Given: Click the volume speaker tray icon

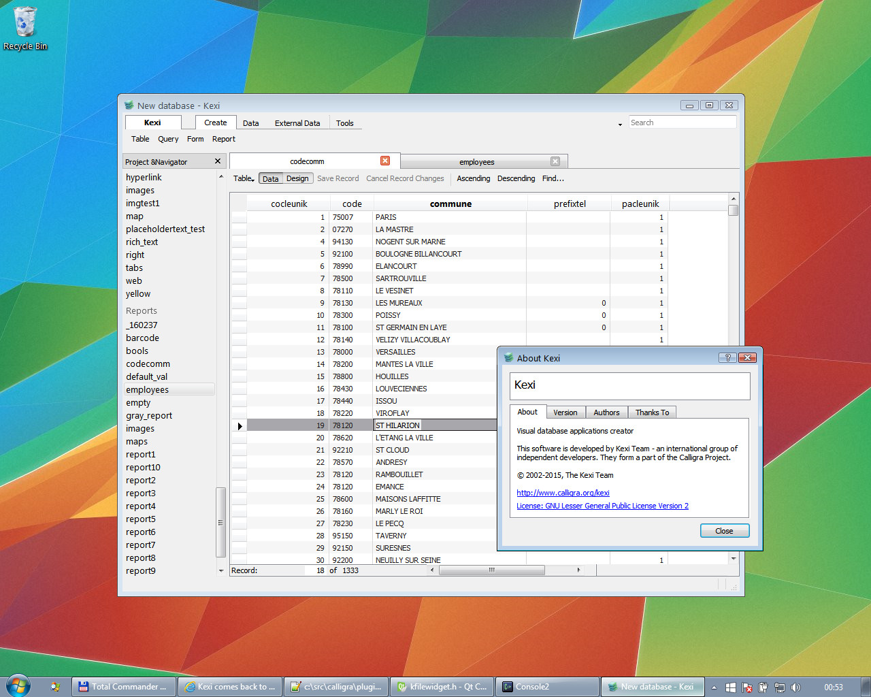Looking at the screenshot, I should [x=795, y=687].
